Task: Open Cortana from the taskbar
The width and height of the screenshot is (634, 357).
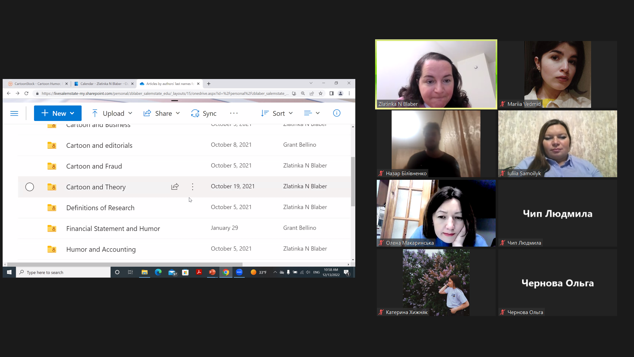Action: coord(117,272)
